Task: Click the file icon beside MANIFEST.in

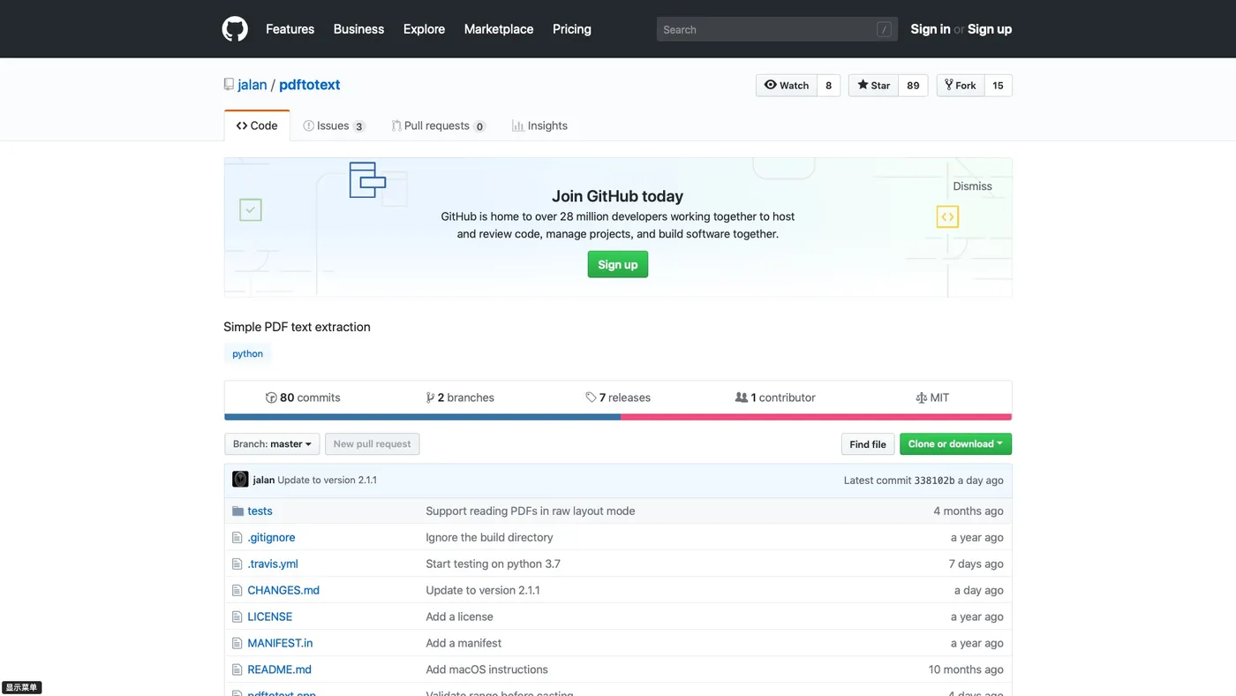Action: click(237, 643)
